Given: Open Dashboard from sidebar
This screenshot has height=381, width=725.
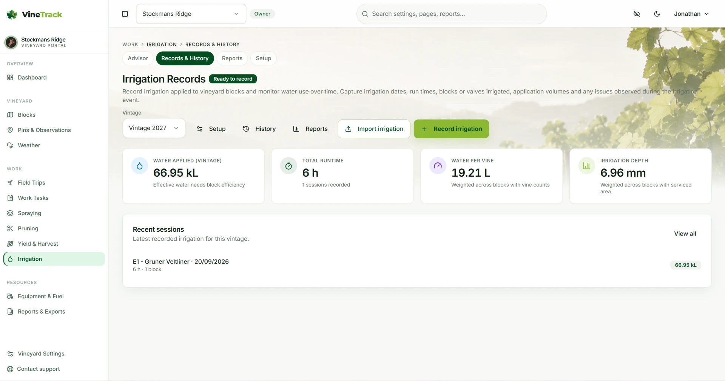Looking at the screenshot, I should (54, 78).
